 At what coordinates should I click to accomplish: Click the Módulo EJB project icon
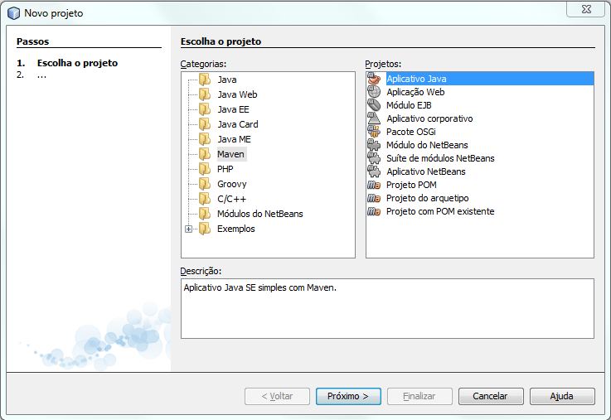375,105
